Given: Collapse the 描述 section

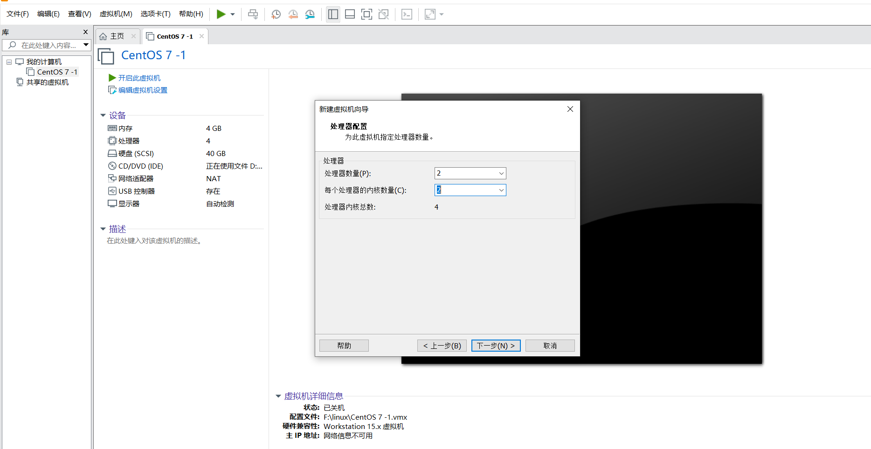Looking at the screenshot, I should [x=103, y=229].
